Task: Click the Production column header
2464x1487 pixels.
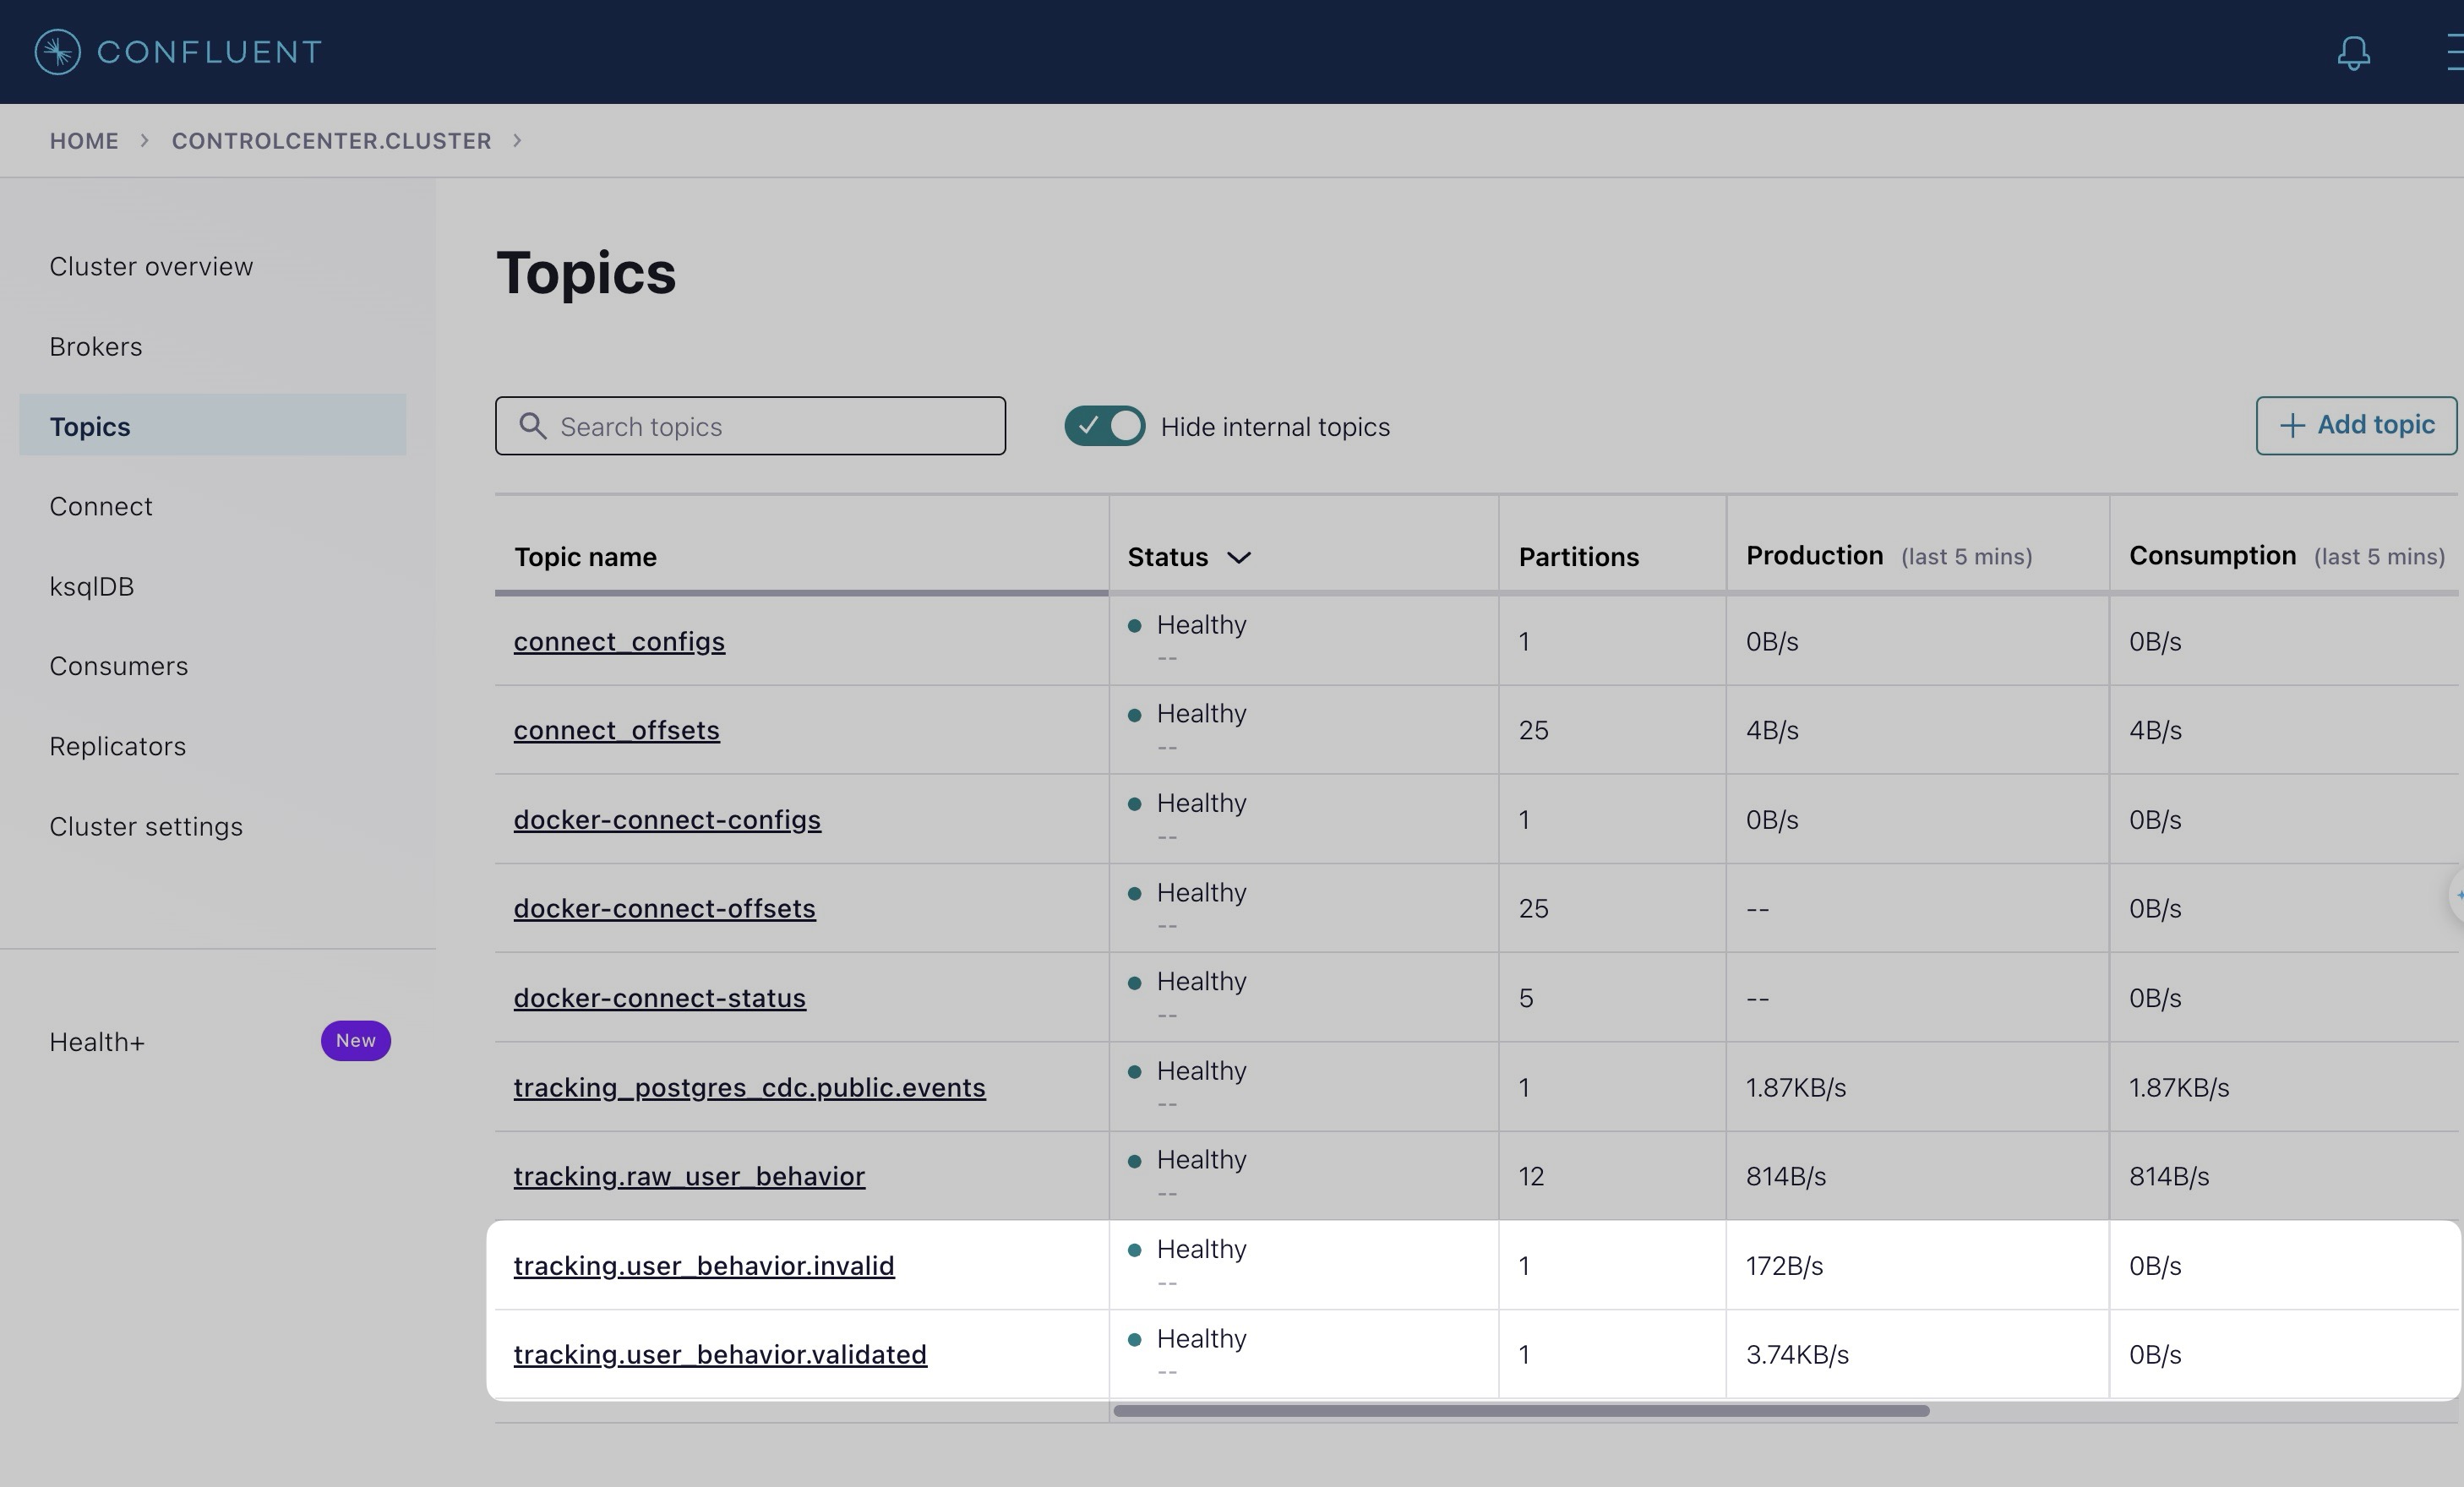Action: (x=1814, y=556)
